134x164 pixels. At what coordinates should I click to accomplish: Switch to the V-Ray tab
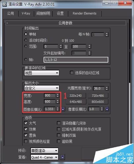point(26,13)
